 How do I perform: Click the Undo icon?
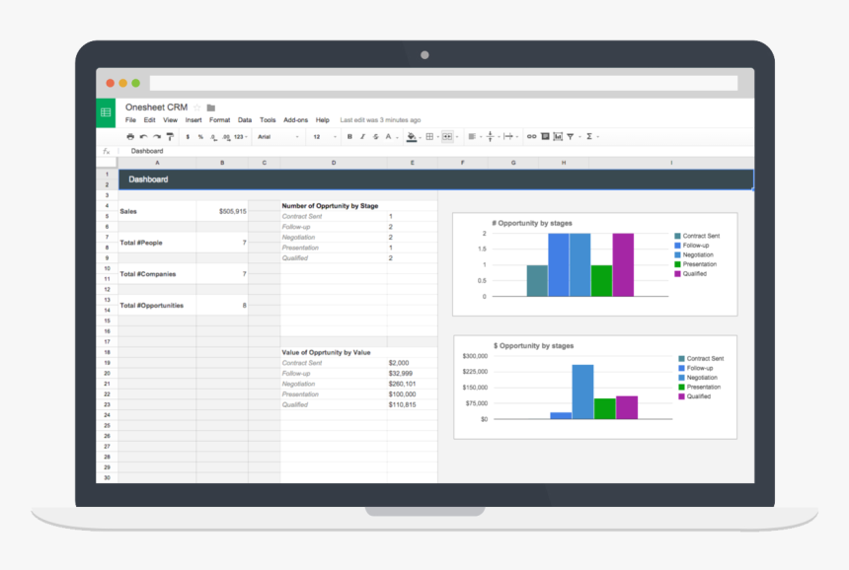(142, 137)
